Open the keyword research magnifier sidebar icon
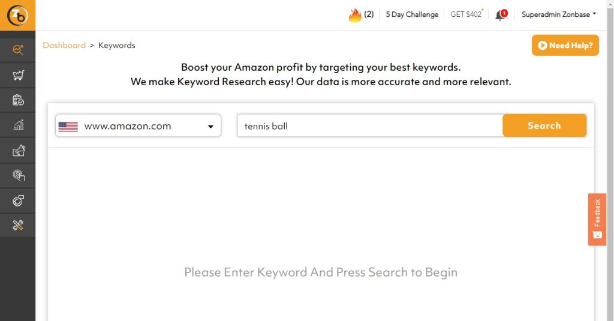 18,50
